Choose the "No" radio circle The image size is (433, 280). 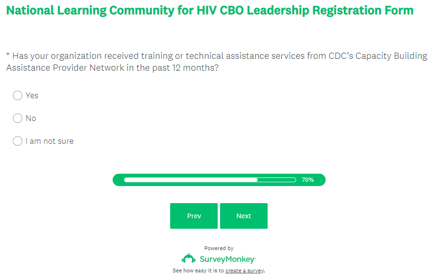pyautogui.click(x=18, y=118)
